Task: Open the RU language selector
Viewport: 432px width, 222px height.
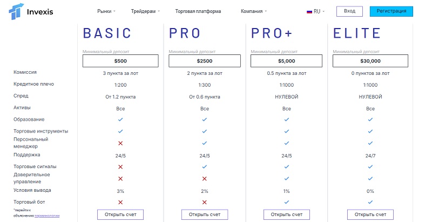Action: pos(316,11)
